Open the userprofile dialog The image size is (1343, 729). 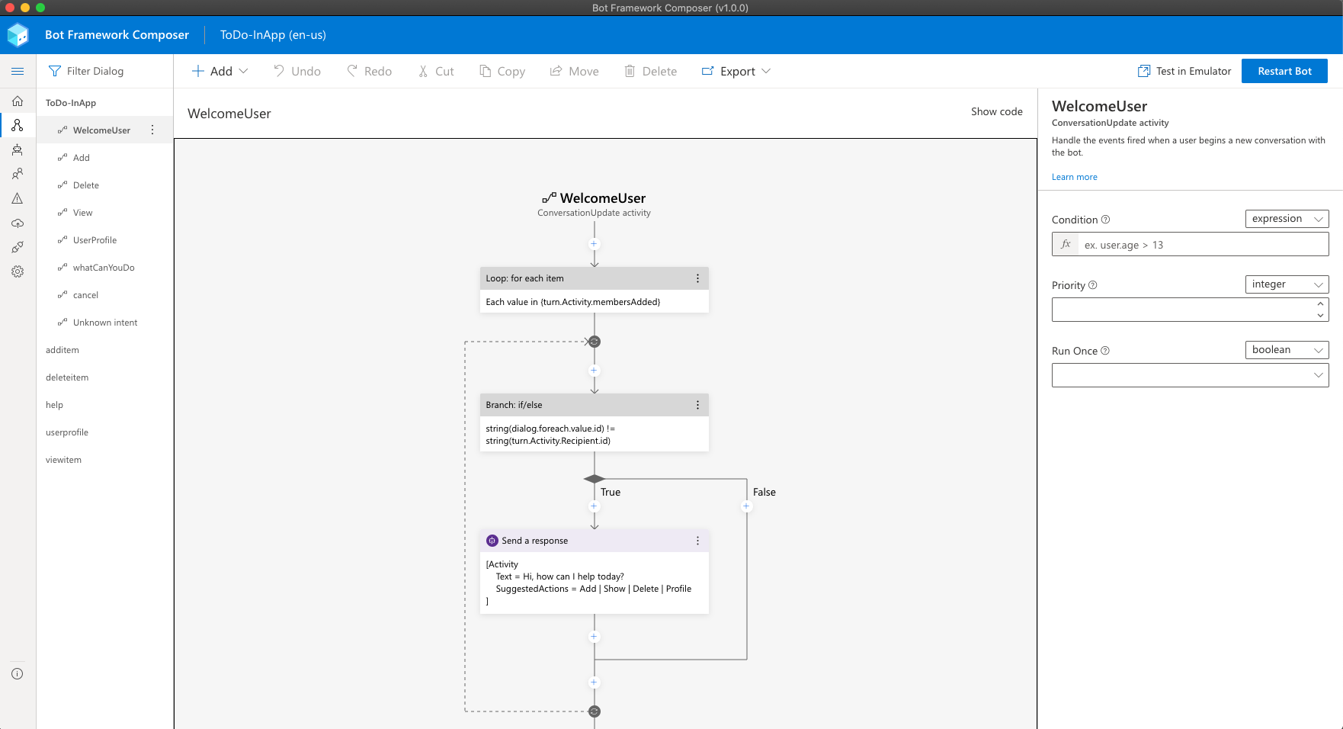pyautogui.click(x=104, y=432)
